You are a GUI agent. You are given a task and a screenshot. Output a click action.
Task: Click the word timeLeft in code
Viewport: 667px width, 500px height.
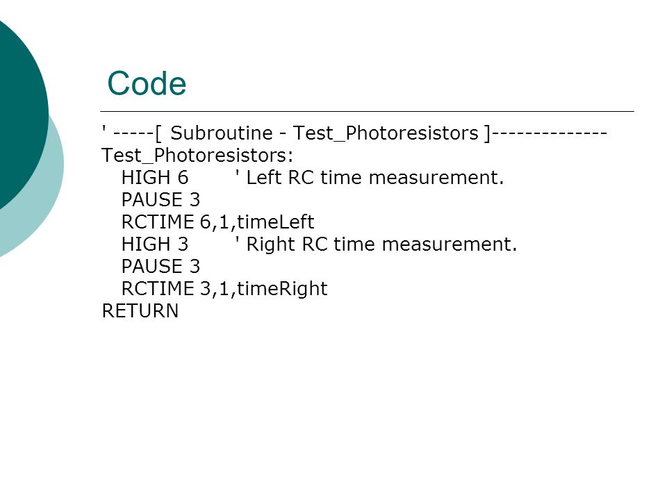(276, 222)
